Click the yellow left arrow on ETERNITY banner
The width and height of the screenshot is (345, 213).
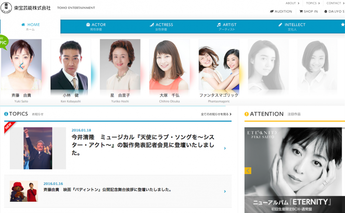click(248, 171)
